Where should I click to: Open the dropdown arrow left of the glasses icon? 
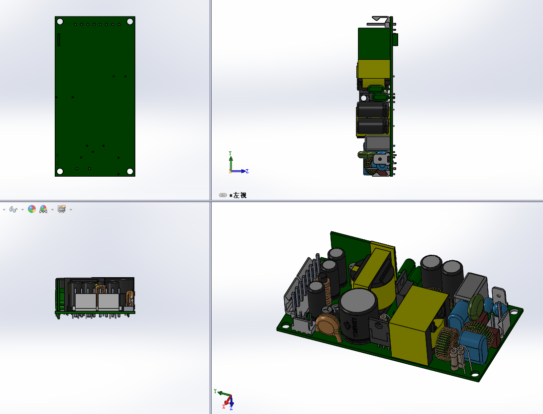coord(4,209)
